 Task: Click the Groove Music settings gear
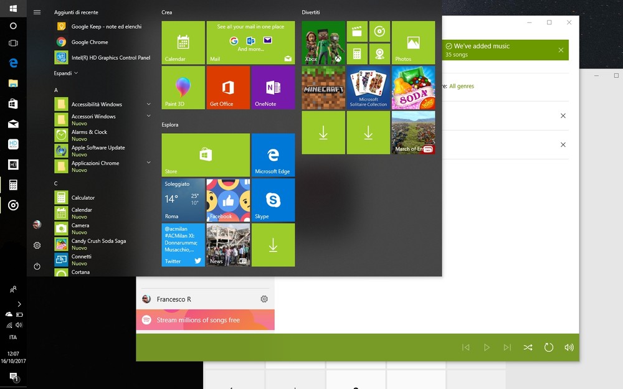pos(264,299)
